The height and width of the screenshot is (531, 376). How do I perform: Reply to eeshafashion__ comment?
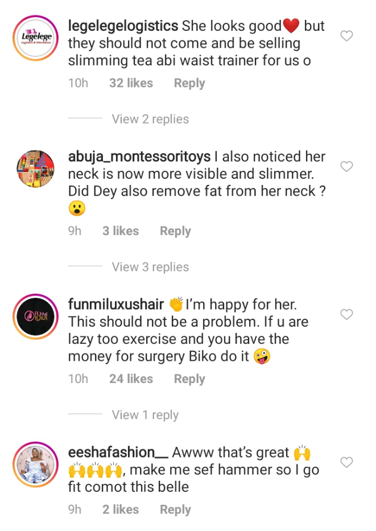click(175, 510)
